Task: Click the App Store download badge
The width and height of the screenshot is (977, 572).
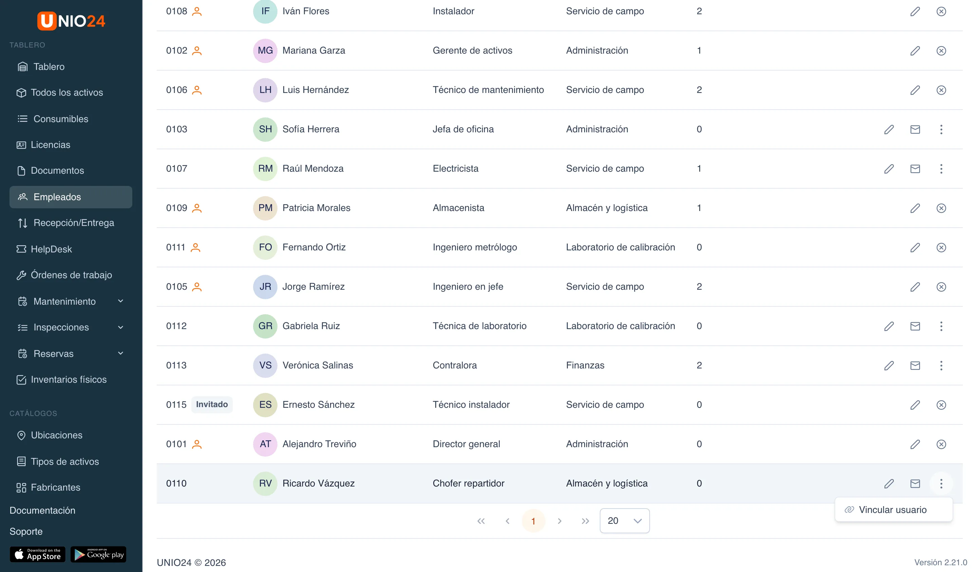Action: coord(38,554)
